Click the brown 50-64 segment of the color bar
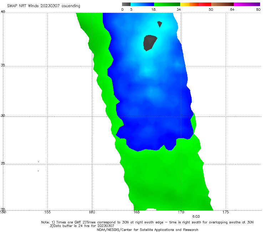Screen dimensions: 264x232 [222, 4]
